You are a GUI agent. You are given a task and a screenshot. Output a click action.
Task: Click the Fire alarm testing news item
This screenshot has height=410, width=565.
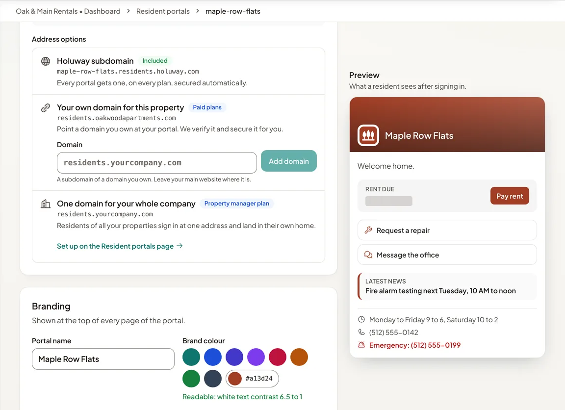pos(447,286)
